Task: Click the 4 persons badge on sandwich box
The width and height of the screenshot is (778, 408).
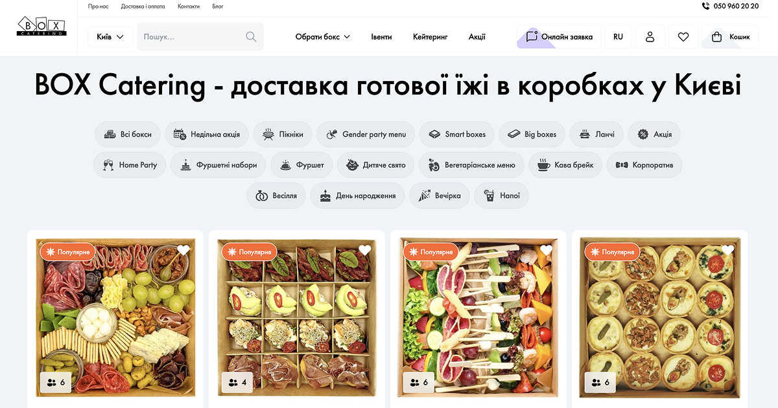Action: tap(237, 382)
